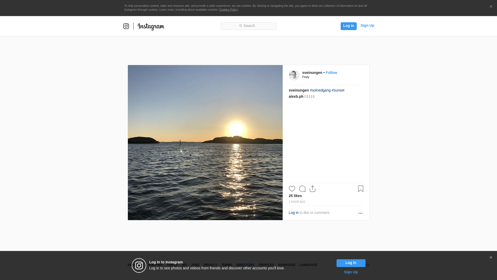Dismiss the cookie notice banner

click(x=491, y=7)
